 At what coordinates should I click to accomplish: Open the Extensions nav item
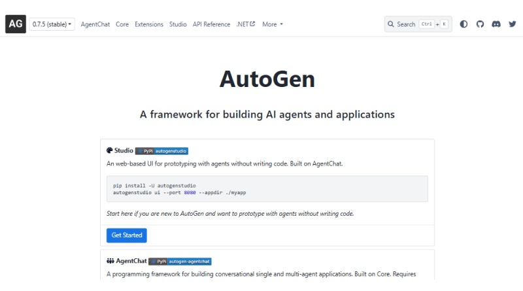click(x=149, y=24)
